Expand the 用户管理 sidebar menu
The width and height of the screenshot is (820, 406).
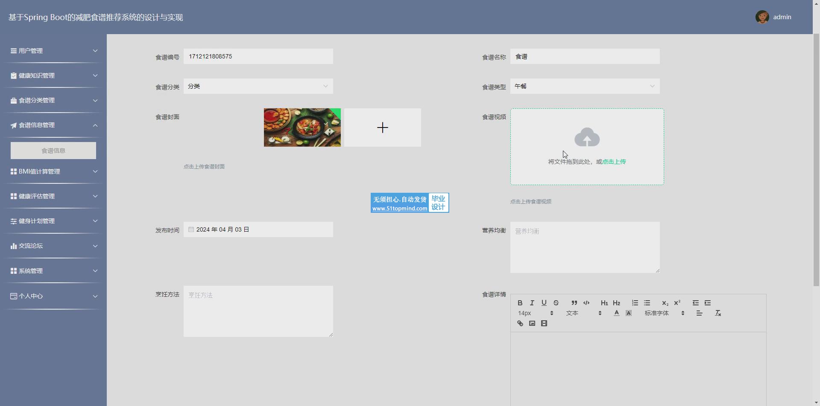coord(53,51)
